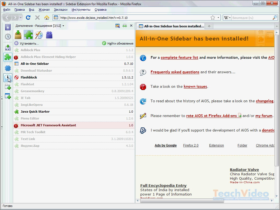Click the Page Info sidebar icon
This screenshot has width=280, height=210.
coord(8,78)
